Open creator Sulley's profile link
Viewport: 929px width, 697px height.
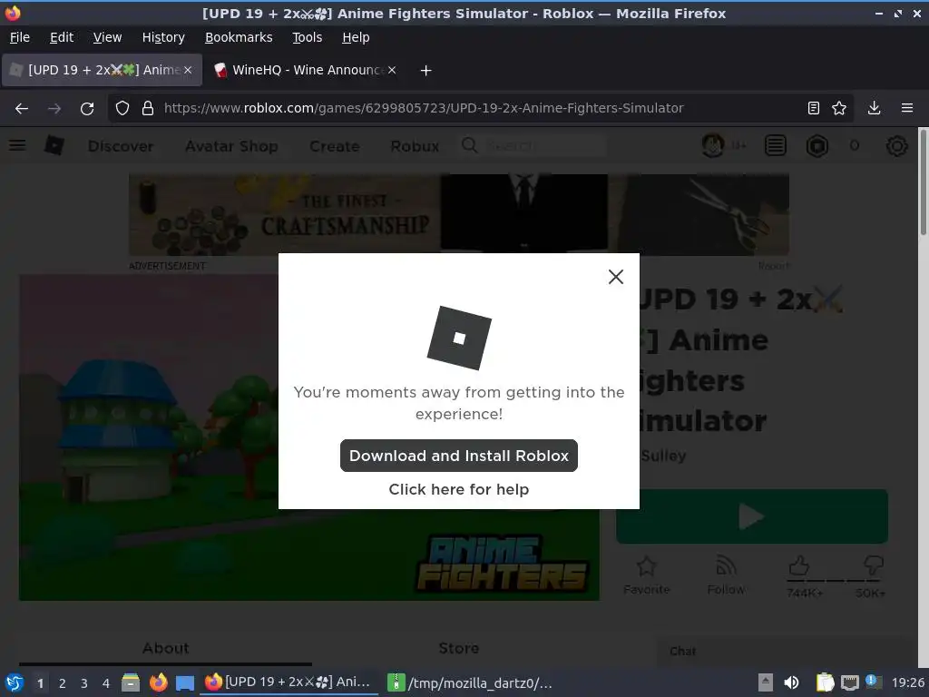coord(663,456)
